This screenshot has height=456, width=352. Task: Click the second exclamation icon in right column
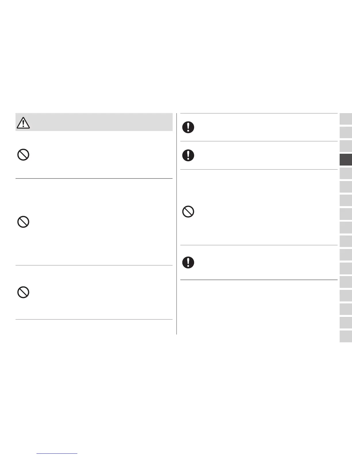click(x=188, y=155)
